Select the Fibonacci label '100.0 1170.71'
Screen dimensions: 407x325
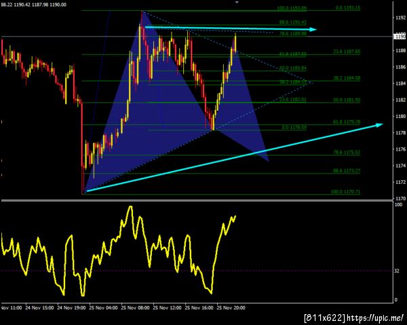345,192
